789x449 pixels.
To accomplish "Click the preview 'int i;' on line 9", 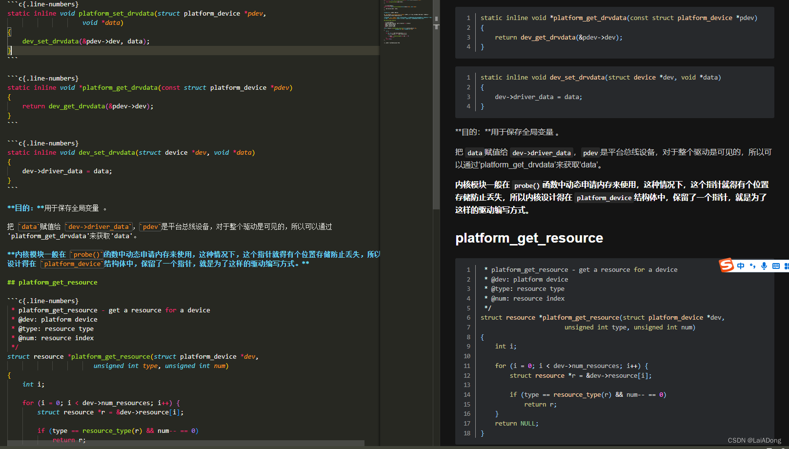I will (506, 347).
